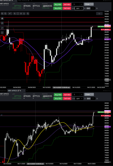Viewport: 113px width, 166px height.
Task: Open the candlestick chart type icon
Action: (15, 14)
